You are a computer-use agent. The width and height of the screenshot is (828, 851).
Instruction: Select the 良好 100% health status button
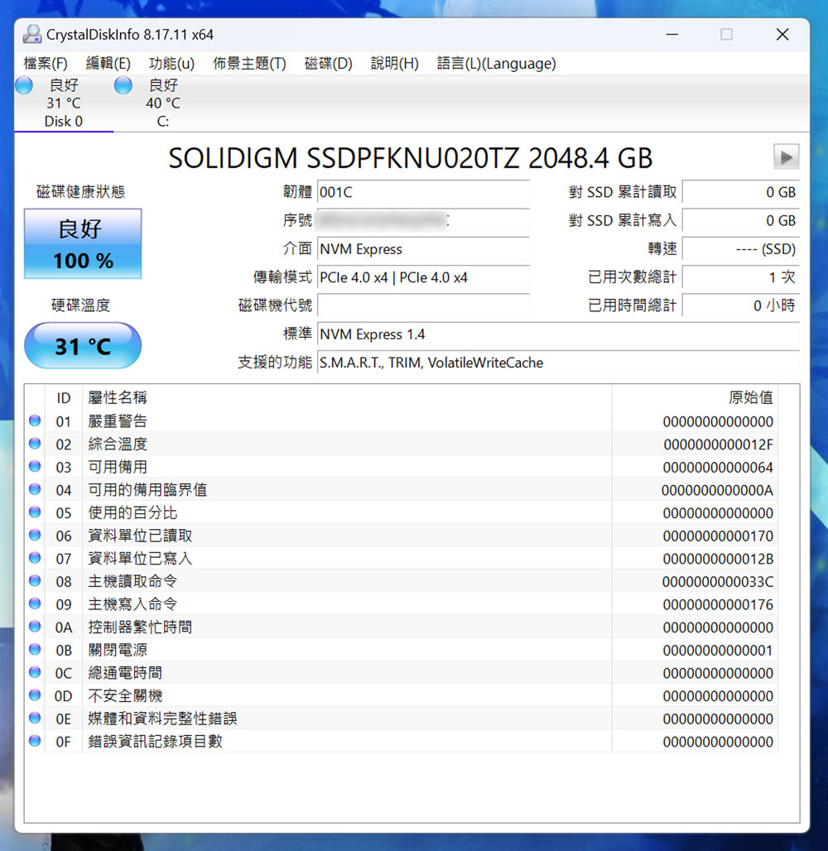tap(82, 243)
